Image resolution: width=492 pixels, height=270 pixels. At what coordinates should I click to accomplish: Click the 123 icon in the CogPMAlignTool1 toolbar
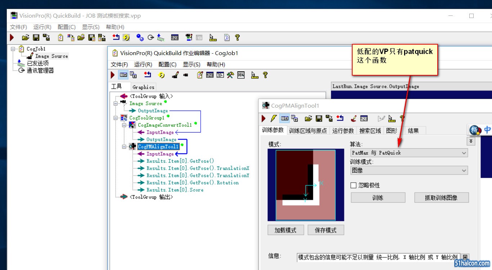coord(364,118)
